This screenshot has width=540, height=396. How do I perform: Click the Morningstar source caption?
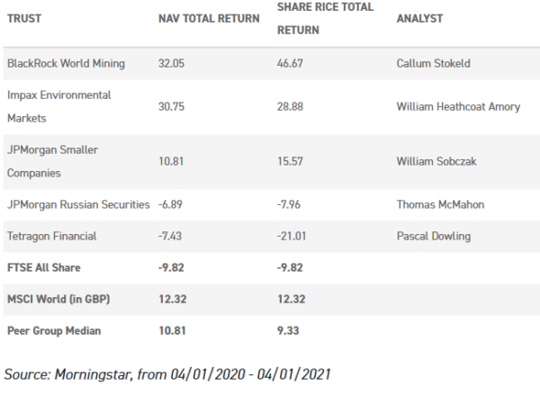coord(167,374)
